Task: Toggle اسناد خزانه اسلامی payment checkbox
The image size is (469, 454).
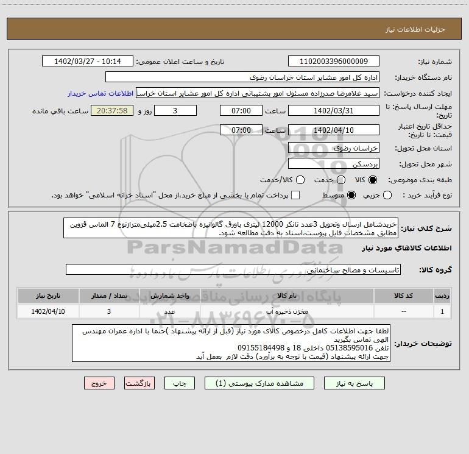Action: click(295, 195)
